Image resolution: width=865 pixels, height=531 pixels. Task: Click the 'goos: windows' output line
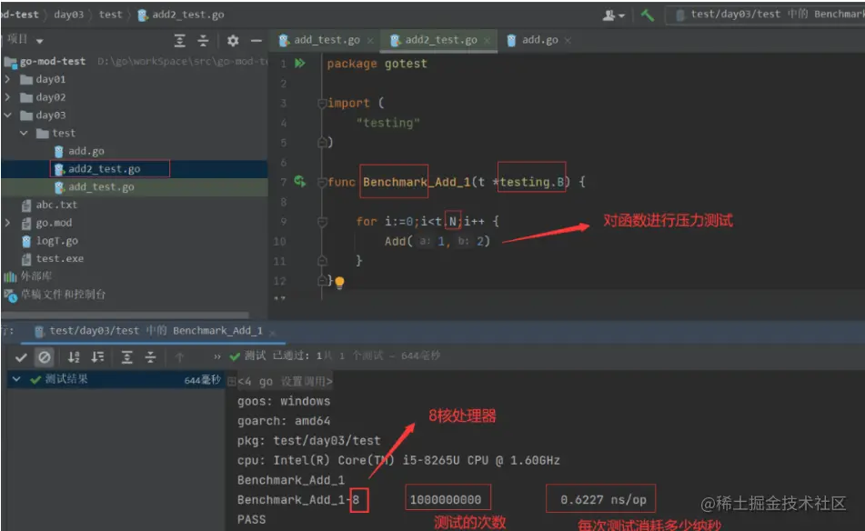284,401
